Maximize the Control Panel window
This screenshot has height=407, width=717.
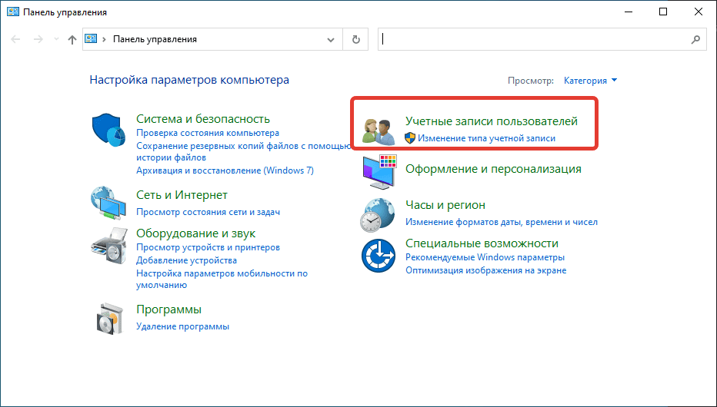[663, 12]
